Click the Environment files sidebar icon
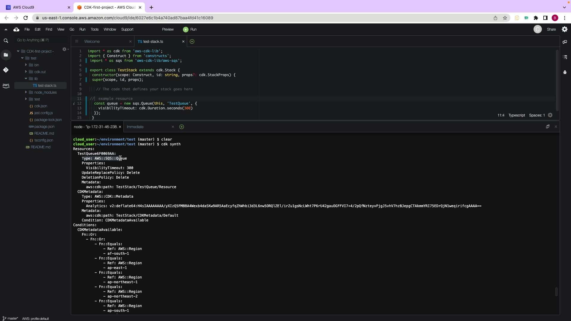Screen dimensions: 571x321 pyautogui.click(x=6, y=55)
